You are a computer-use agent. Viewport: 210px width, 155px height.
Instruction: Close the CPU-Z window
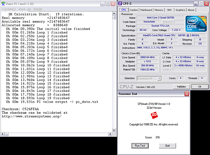(x=206, y=3)
